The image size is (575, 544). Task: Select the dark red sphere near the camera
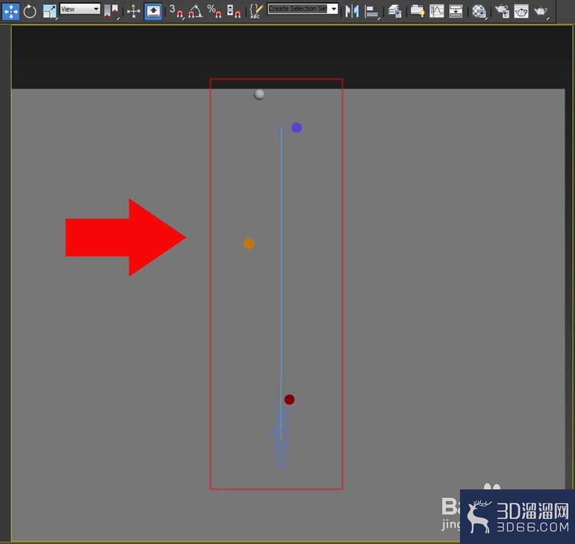(289, 400)
